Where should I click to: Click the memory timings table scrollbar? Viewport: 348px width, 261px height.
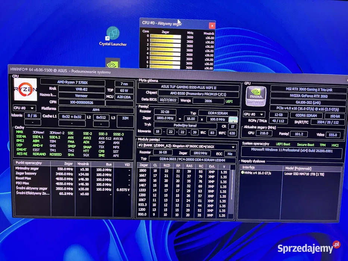pos(234,190)
